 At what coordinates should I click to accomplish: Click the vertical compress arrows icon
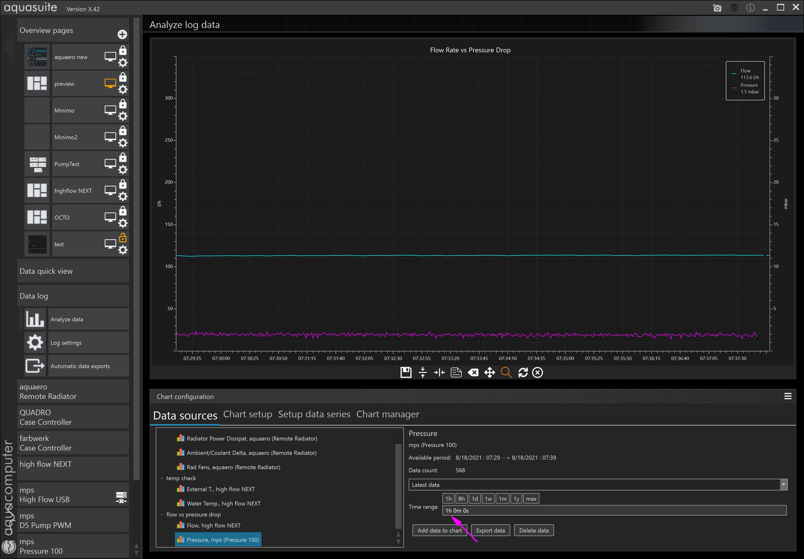click(423, 372)
